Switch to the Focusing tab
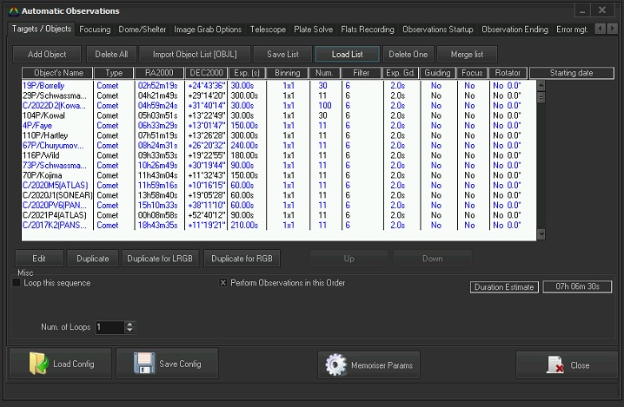The height and width of the screenshot is (407, 624). (95, 30)
